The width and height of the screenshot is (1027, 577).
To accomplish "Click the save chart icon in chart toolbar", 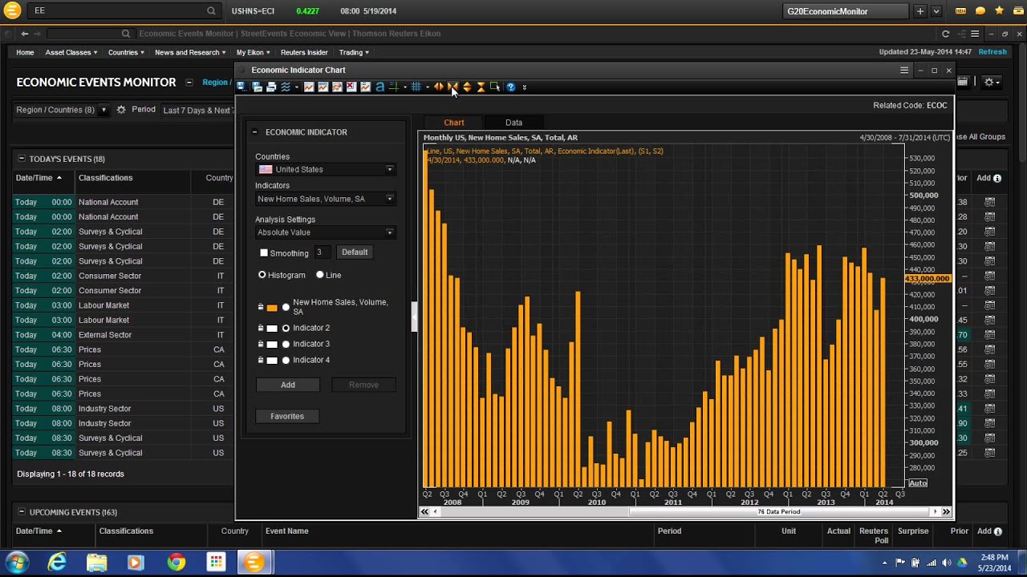I will pos(241,87).
